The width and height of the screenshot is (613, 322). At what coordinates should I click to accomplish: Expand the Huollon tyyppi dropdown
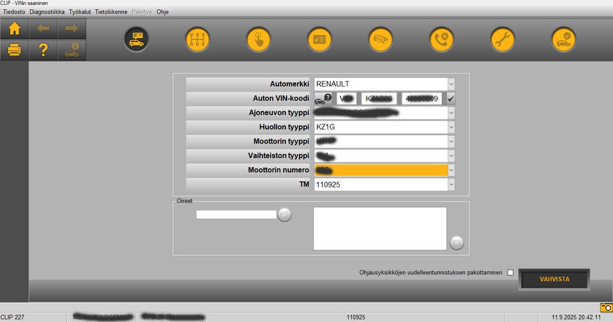451,128
